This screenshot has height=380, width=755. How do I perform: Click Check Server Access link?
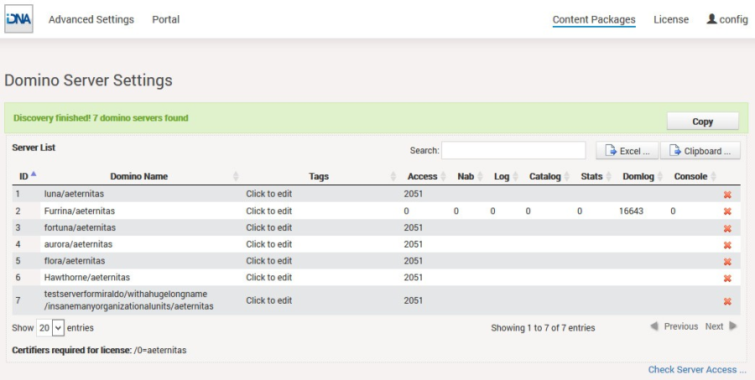[697, 369]
